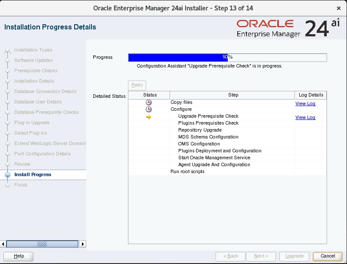Click the clock status icon for Configure
Image resolution: width=347 pixels, height=264 pixels.
[x=149, y=109]
